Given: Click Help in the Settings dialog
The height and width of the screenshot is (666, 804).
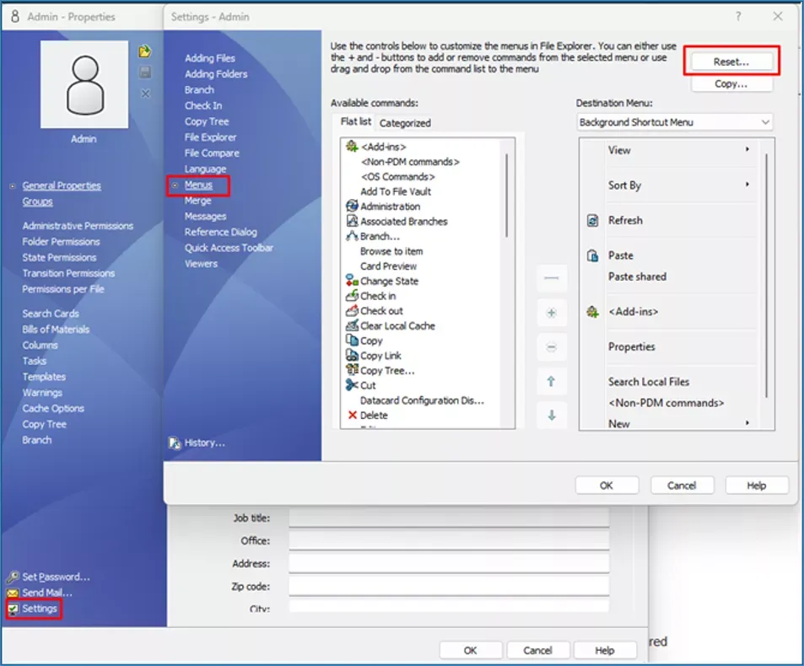Looking at the screenshot, I should (757, 485).
